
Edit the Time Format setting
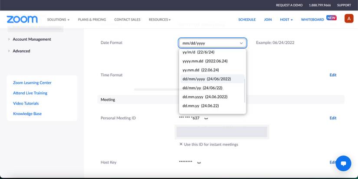click(x=333, y=75)
